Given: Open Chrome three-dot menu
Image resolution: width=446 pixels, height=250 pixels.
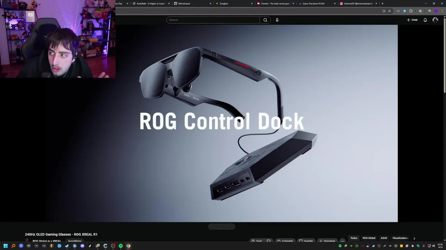Looking at the screenshot, I should click(x=442, y=11).
